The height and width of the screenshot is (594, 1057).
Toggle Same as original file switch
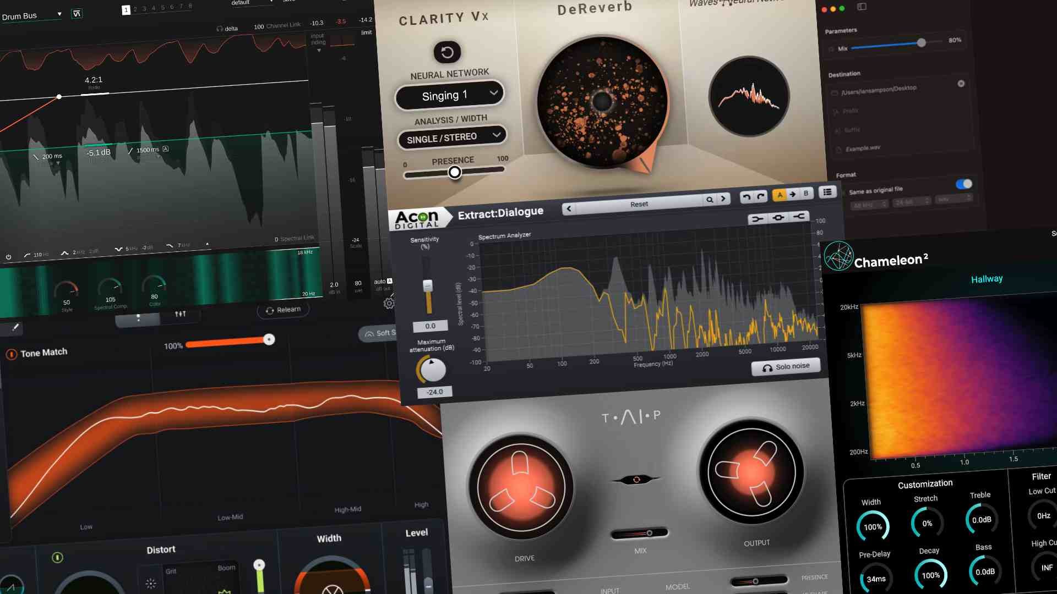[964, 184]
